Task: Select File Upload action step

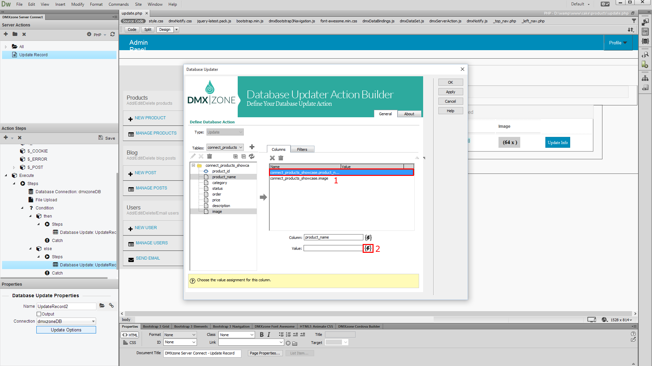Action: click(x=46, y=200)
